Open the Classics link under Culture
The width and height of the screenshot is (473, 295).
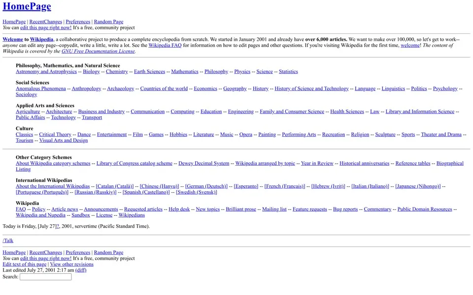pos(24,134)
